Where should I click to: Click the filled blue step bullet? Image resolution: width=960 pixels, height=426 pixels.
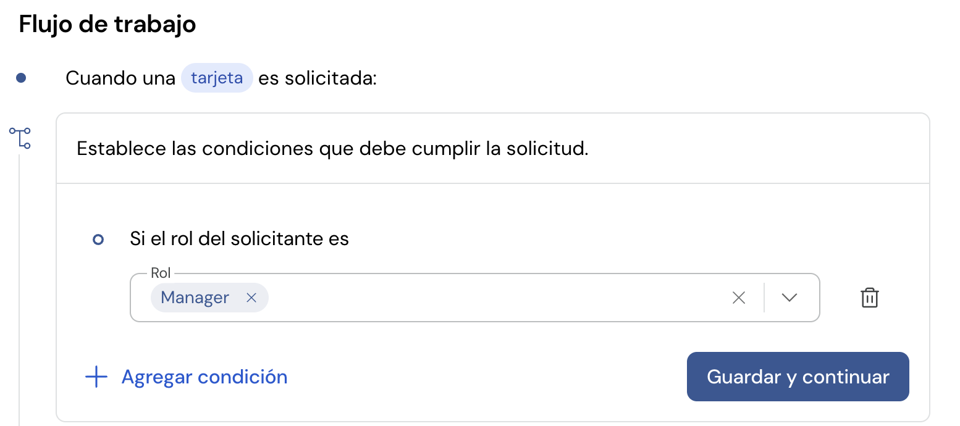pos(21,78)
